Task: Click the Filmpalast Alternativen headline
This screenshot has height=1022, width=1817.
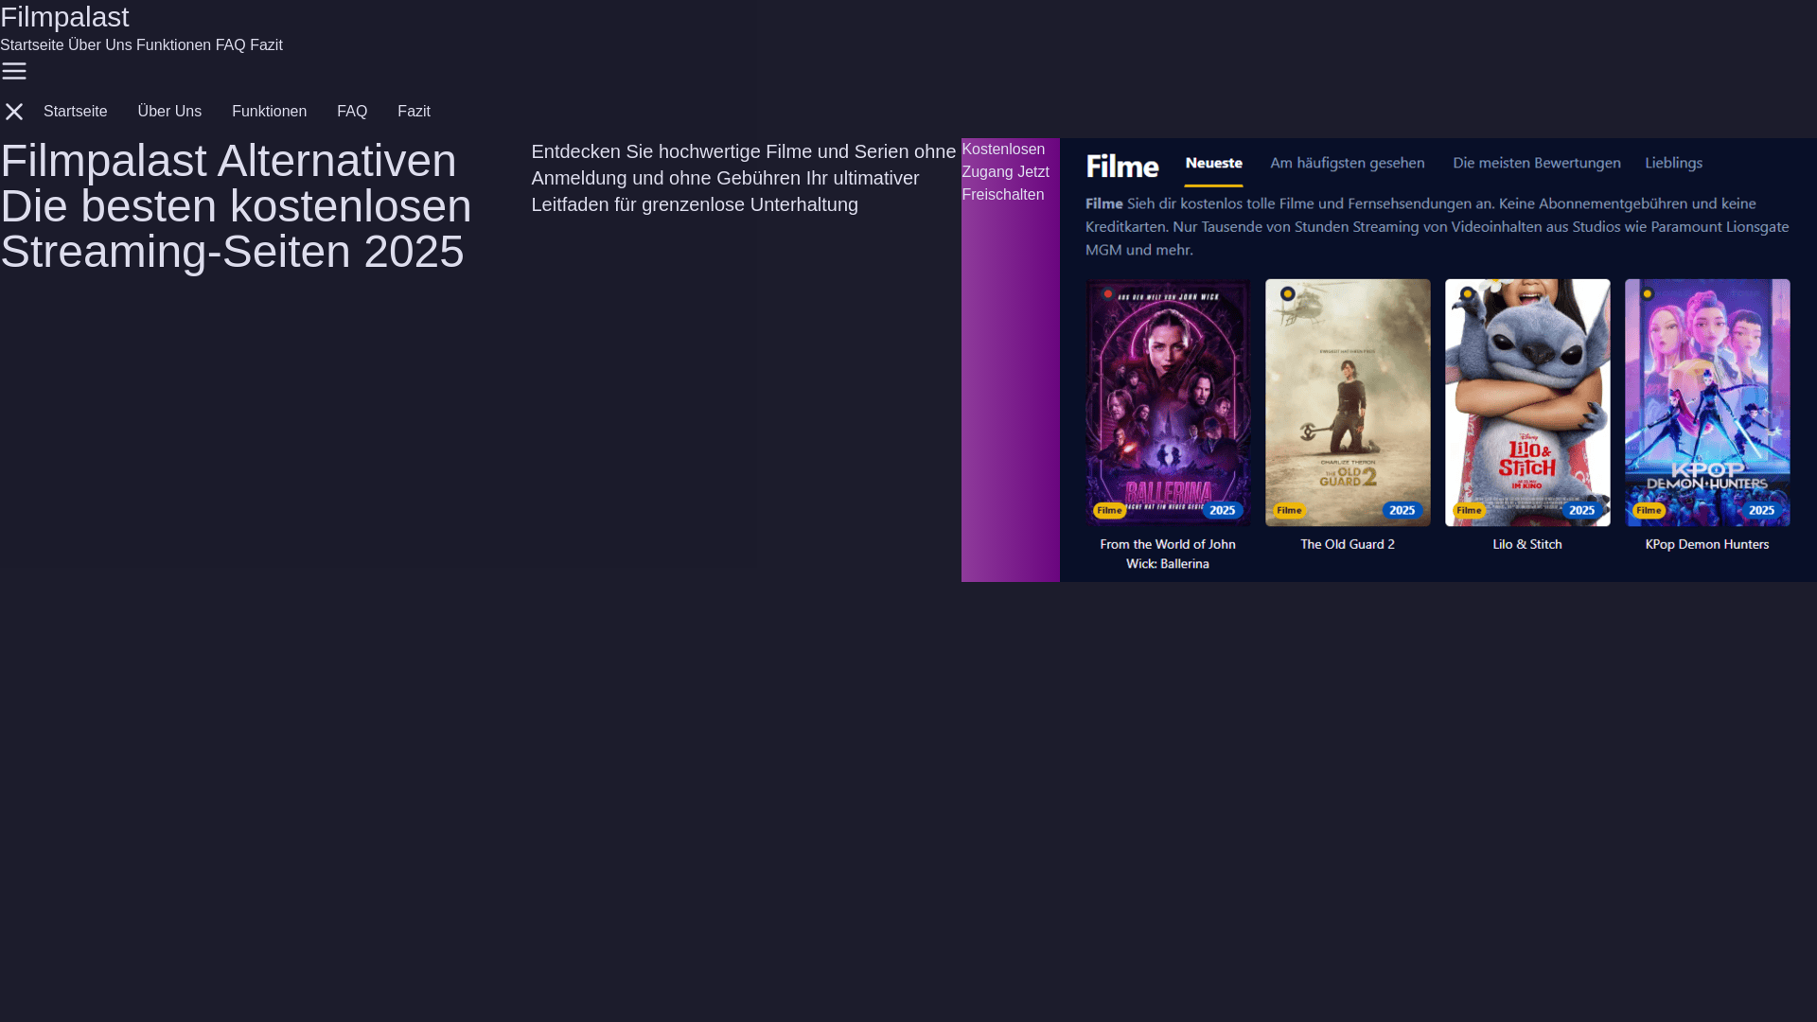Action: (236, 206)
